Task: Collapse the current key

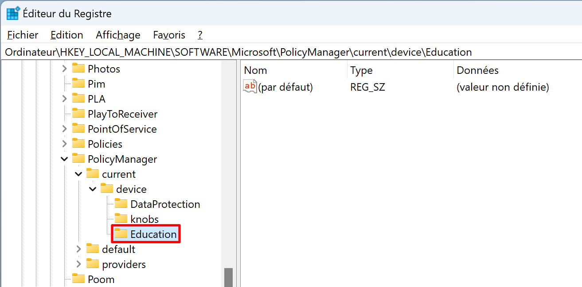Action: pos(78,174)
